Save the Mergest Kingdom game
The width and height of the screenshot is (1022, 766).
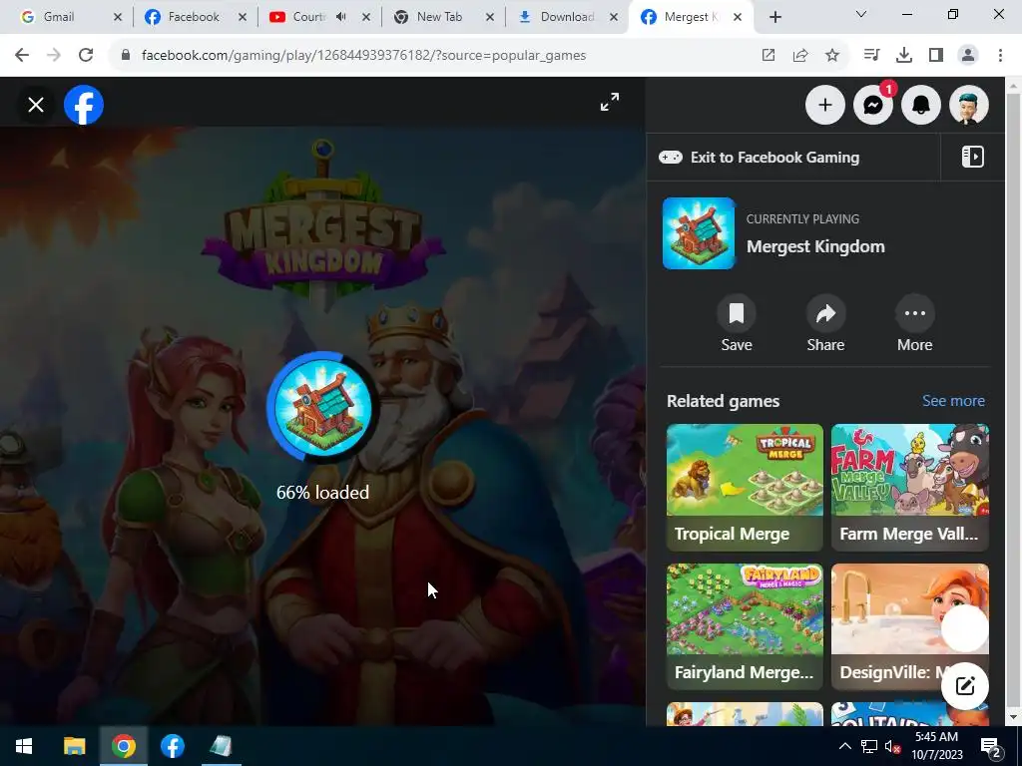click(x=737, y=324)
